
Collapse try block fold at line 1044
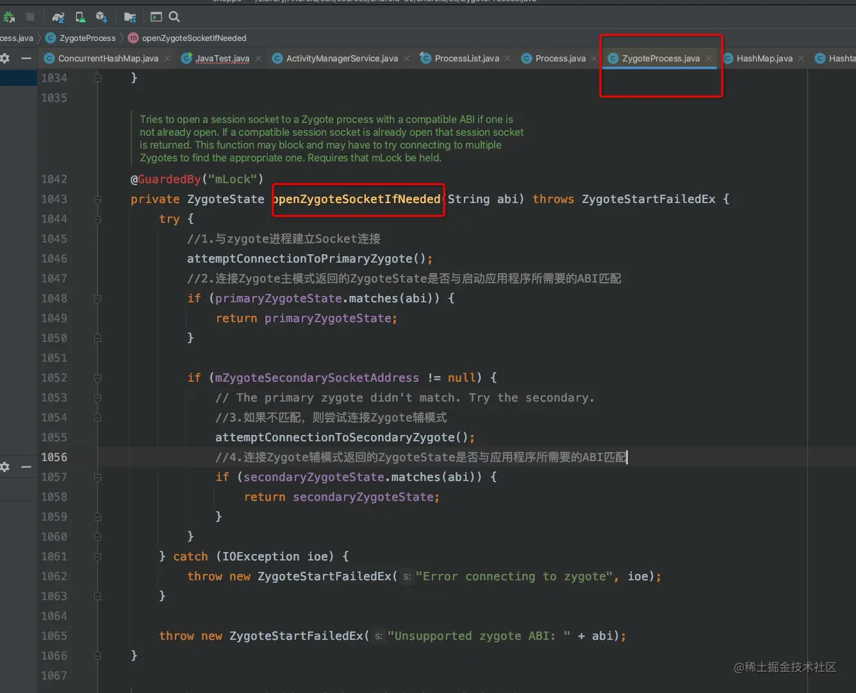[97, 219]
